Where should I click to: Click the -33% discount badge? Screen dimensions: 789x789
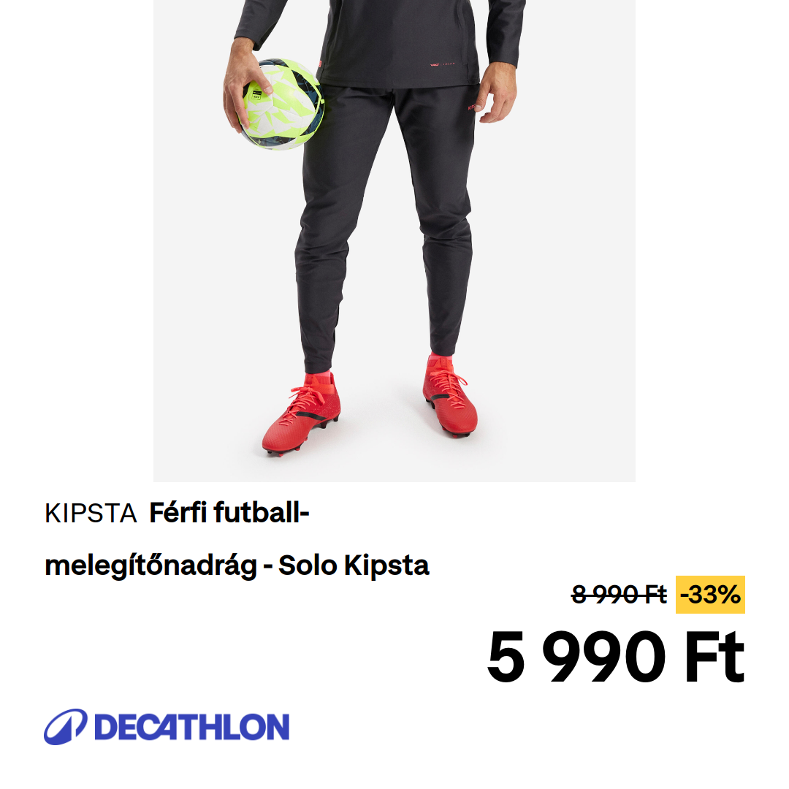710,595
